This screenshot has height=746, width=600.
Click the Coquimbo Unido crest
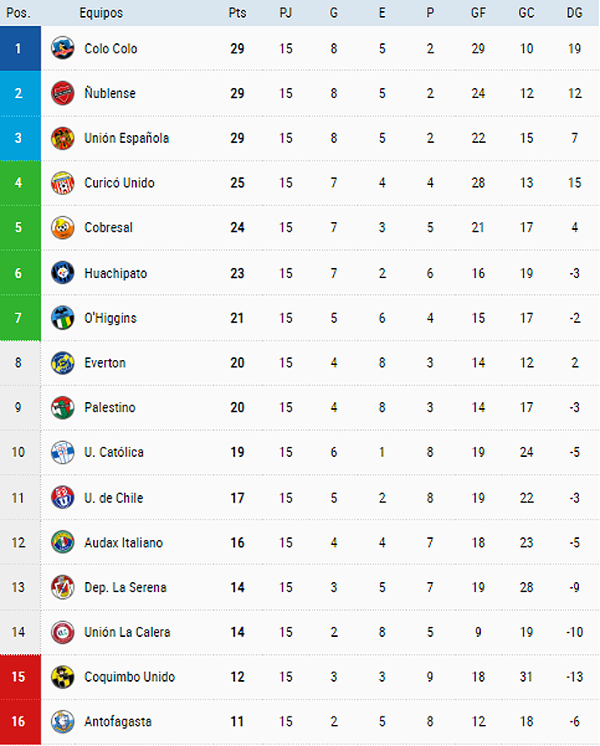point(63,677)
